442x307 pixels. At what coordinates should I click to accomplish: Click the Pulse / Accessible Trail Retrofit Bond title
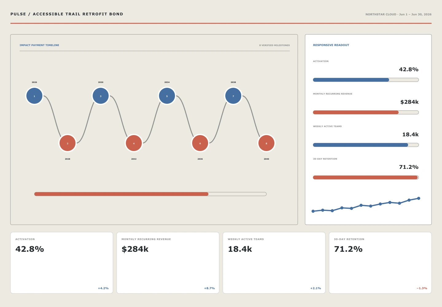coord(67,14)
